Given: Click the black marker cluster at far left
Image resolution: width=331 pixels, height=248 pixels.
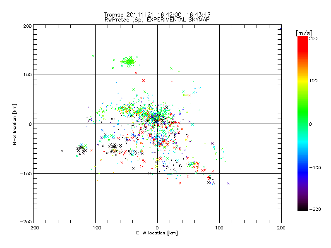Looking at the screenshot, I should pos(82,150).
